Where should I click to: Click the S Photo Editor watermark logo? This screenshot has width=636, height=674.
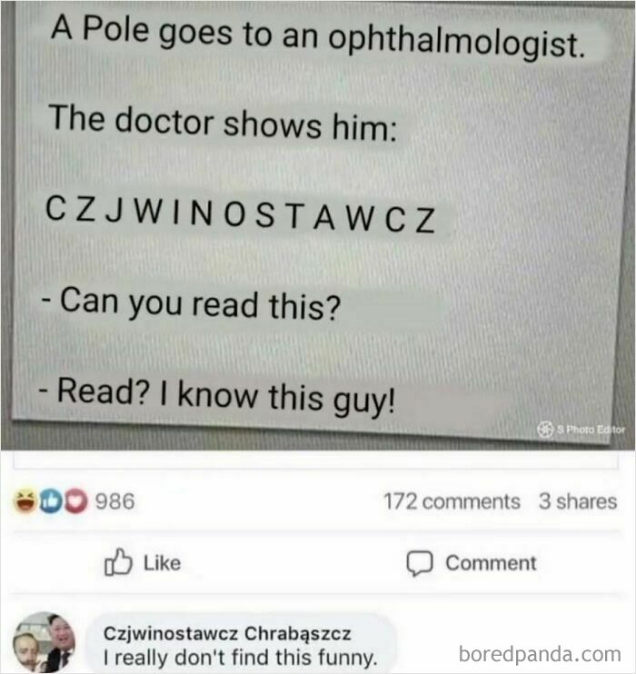tap(545, 430)
